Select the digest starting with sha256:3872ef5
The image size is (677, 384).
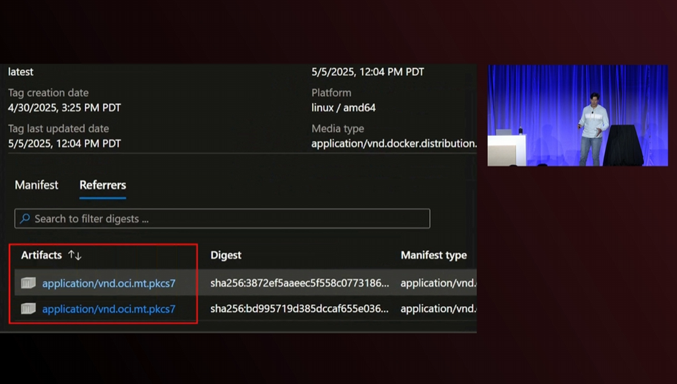coord(299,284)
